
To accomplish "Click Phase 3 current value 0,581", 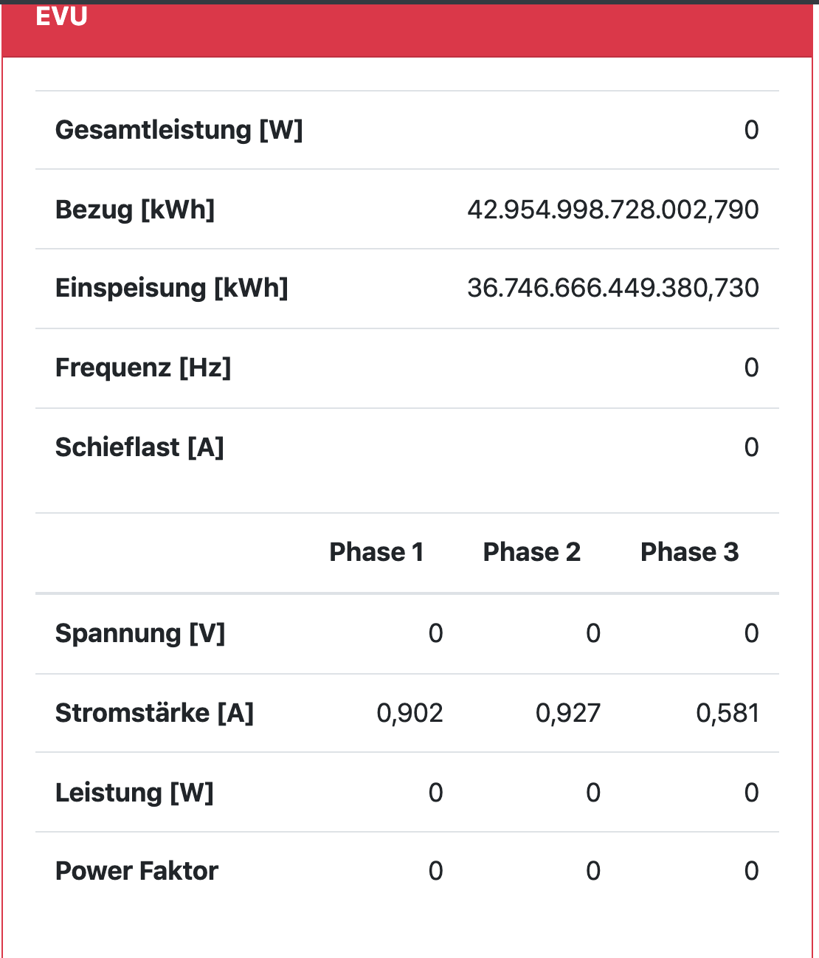I will coord(727,713).
